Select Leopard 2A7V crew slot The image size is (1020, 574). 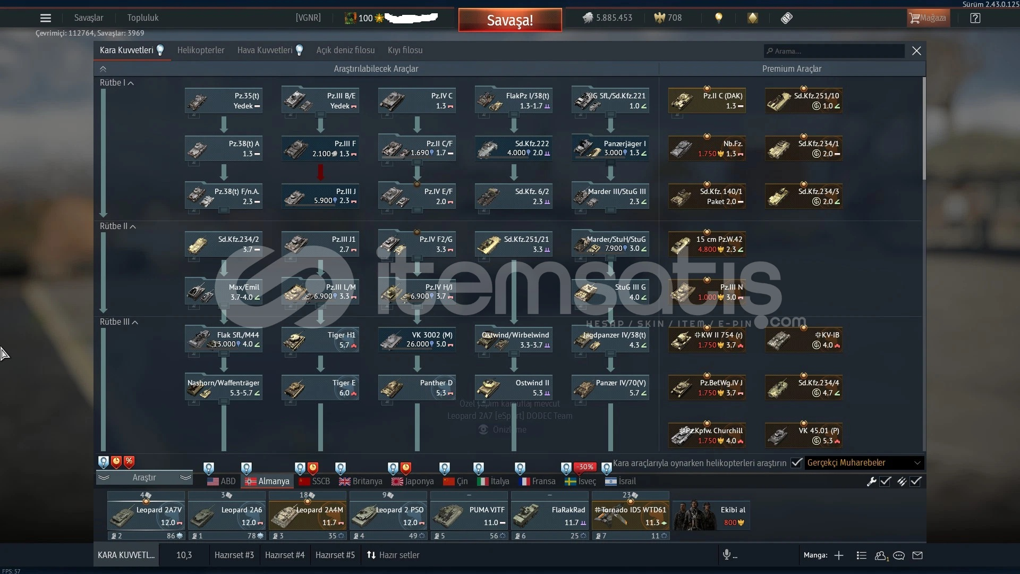[x=146, y=516]
